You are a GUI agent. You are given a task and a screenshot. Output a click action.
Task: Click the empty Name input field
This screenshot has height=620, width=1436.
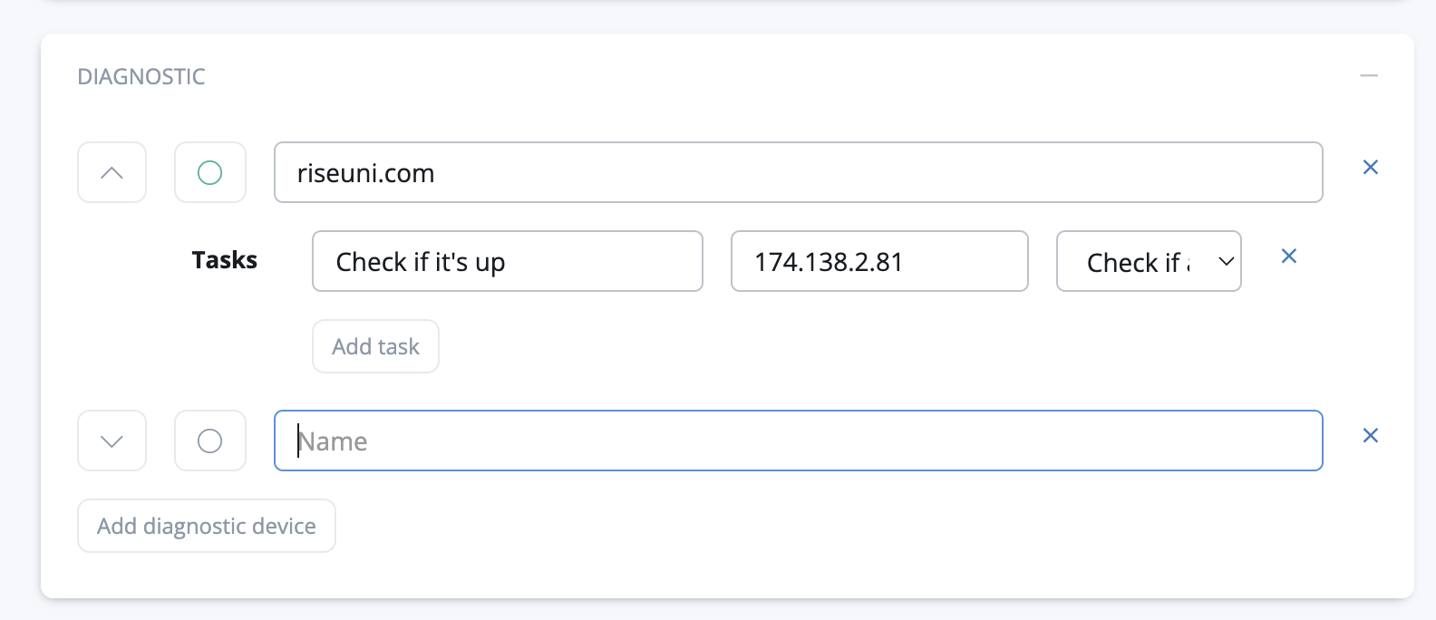(798, 441)
